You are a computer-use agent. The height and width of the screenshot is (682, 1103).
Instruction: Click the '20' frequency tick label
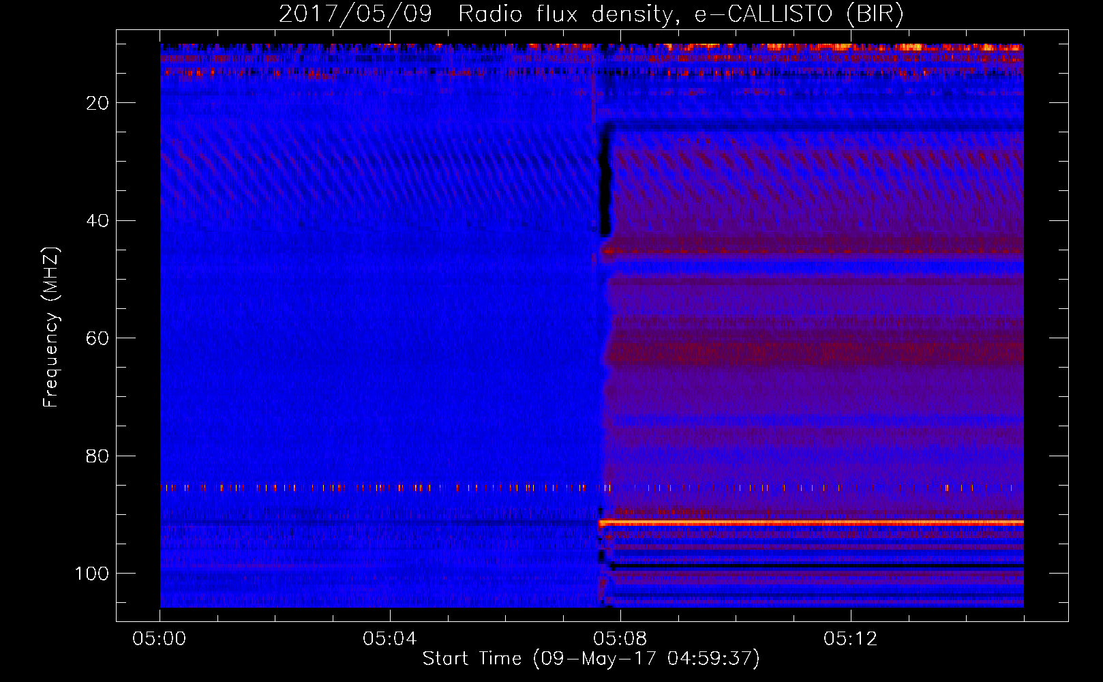(97, 103)
